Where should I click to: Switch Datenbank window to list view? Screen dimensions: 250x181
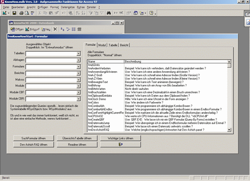74,29
